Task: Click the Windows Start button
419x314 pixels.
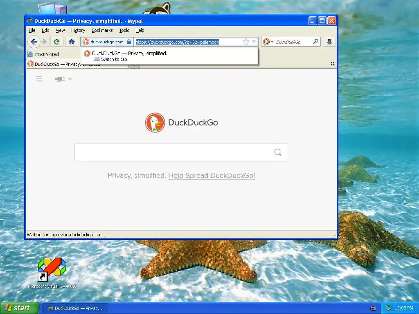Action: 19,308
